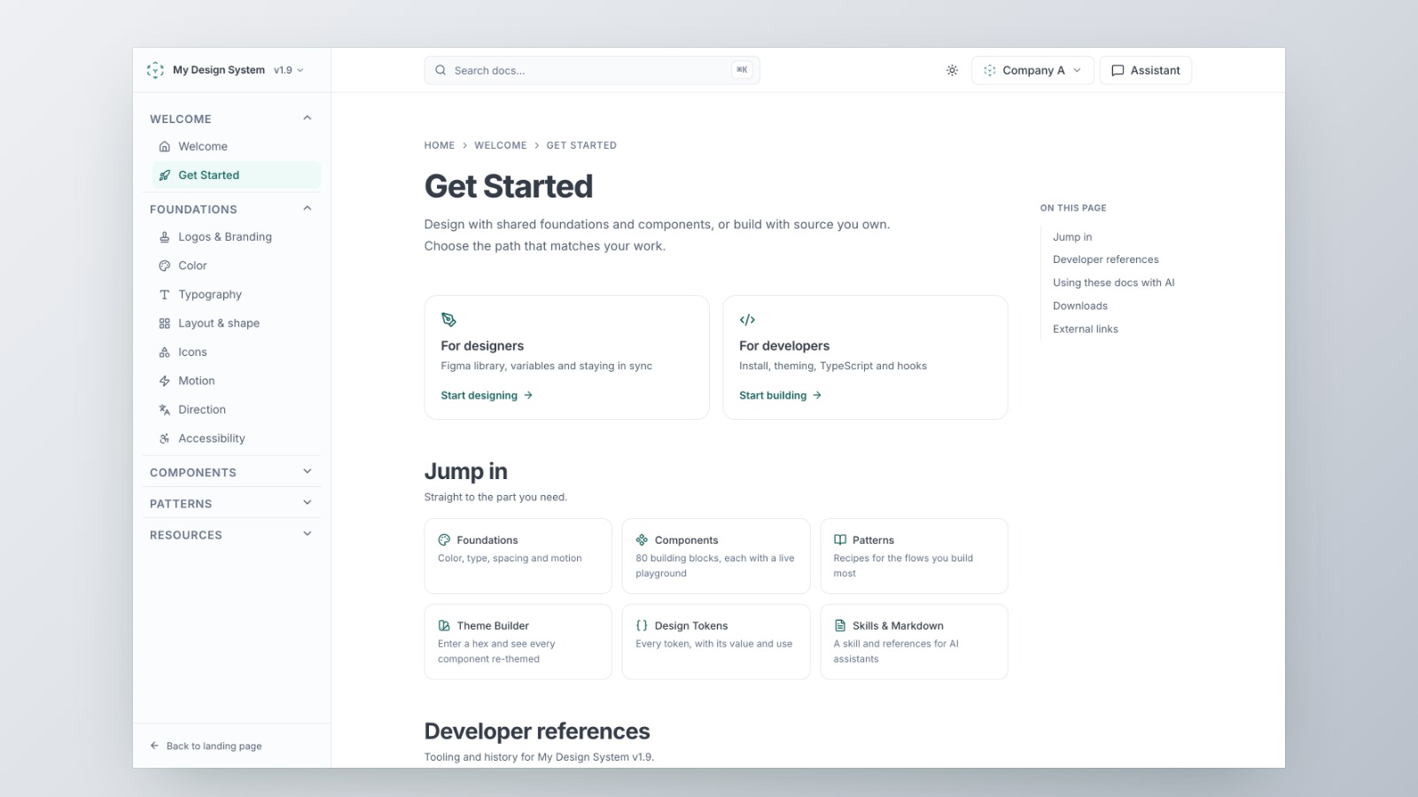1418x797 pixels.
Task: Follow the Start building link
Action: (x=781, y=395)
